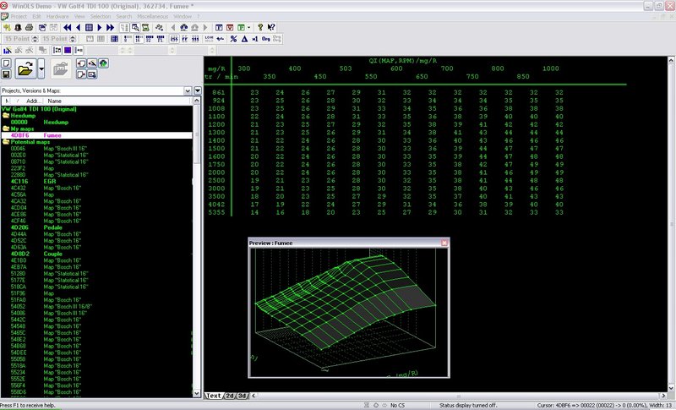Screen dimensions: 676x410
Task: Click the blue grid icon between the arrows
Action: click(89, 28)
